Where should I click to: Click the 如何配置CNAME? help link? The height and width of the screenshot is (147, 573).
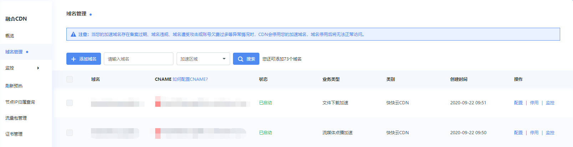[x=190, y=79]
